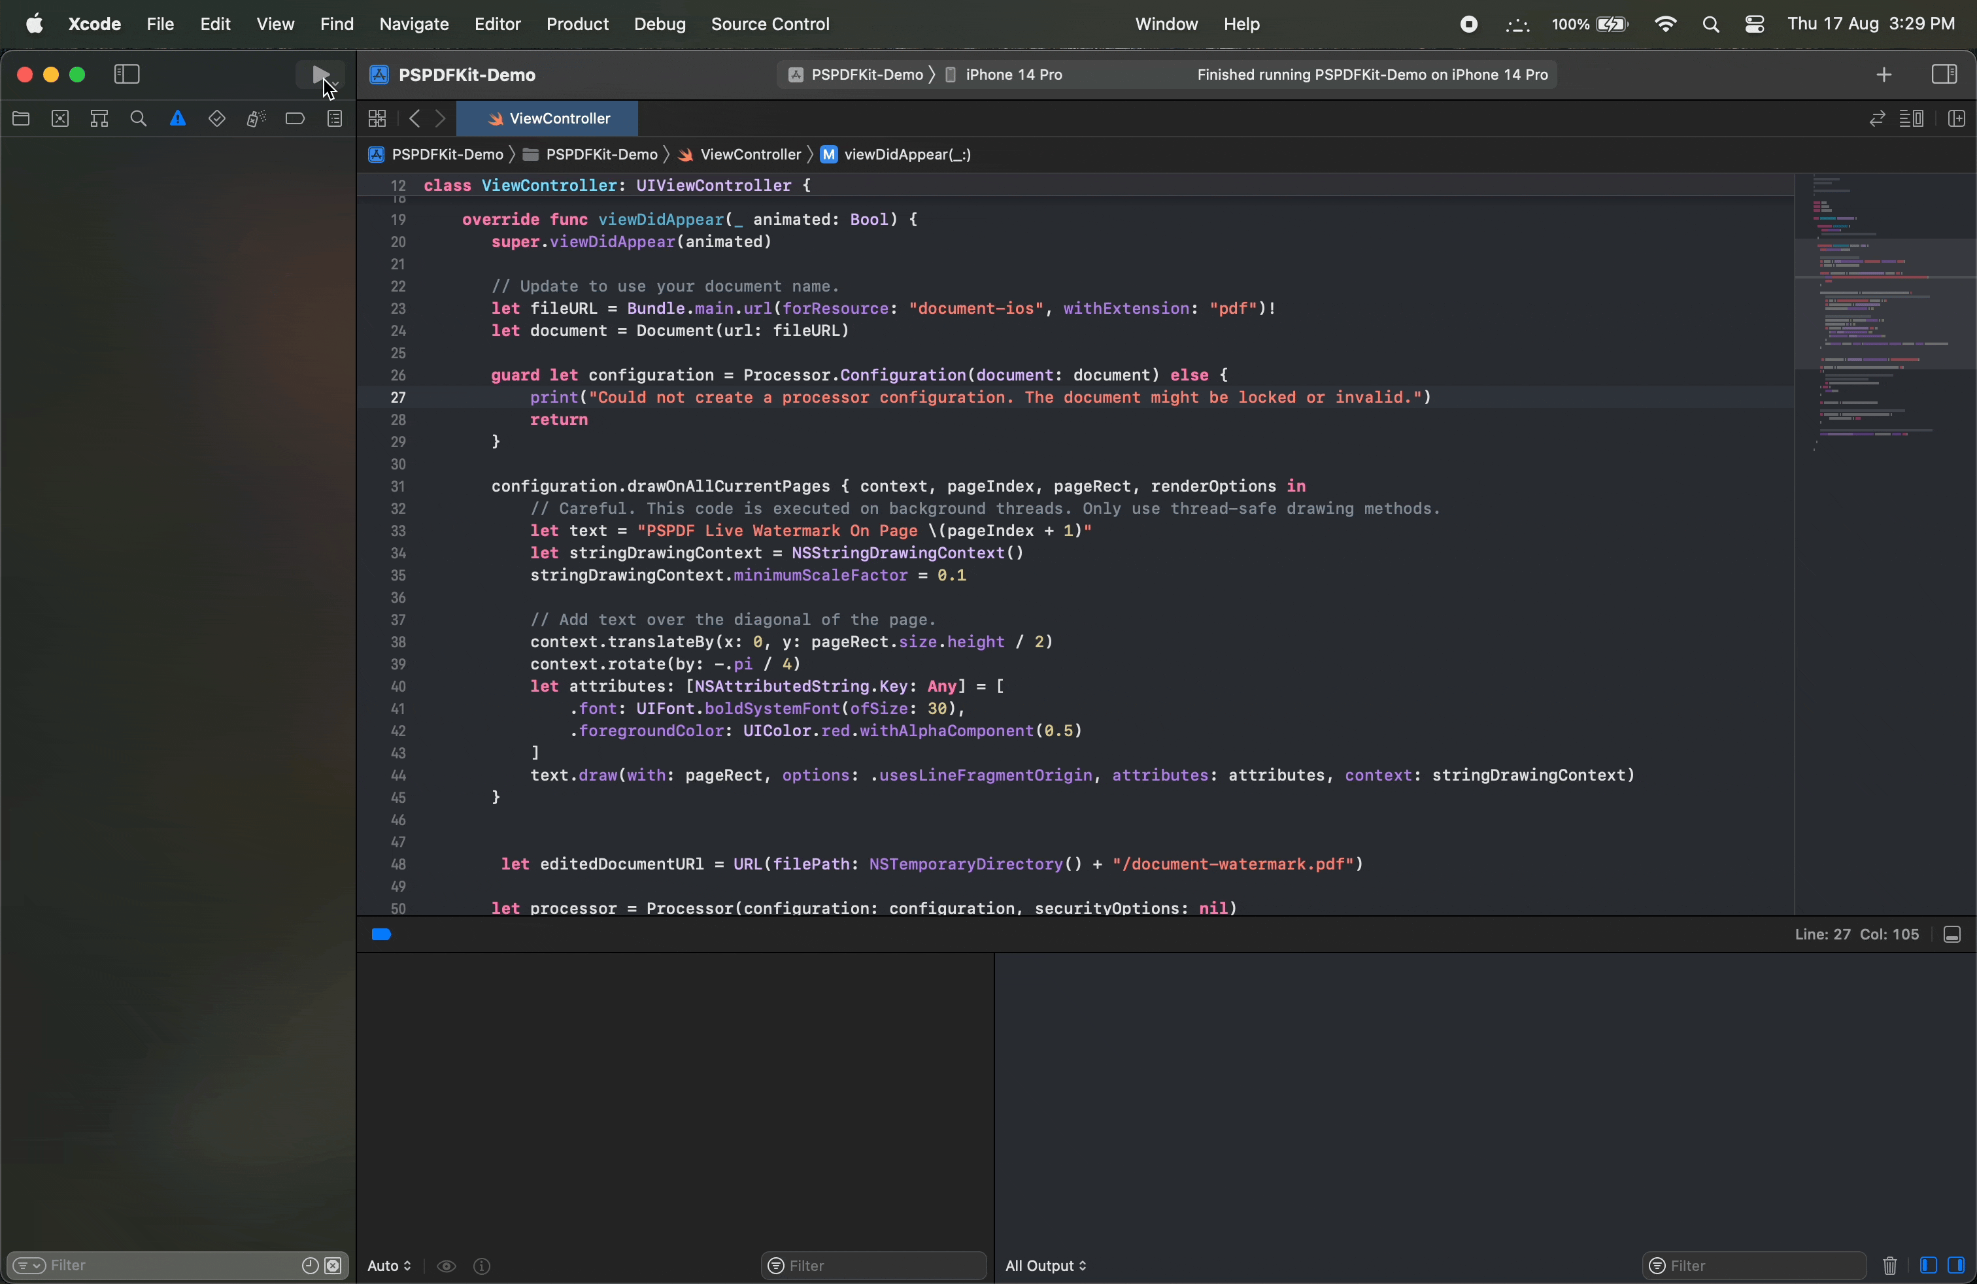This screenshot has height=1284, width=1977.
Task: Open the Auto variables scope dropdown
Action: click(389, 1266)
